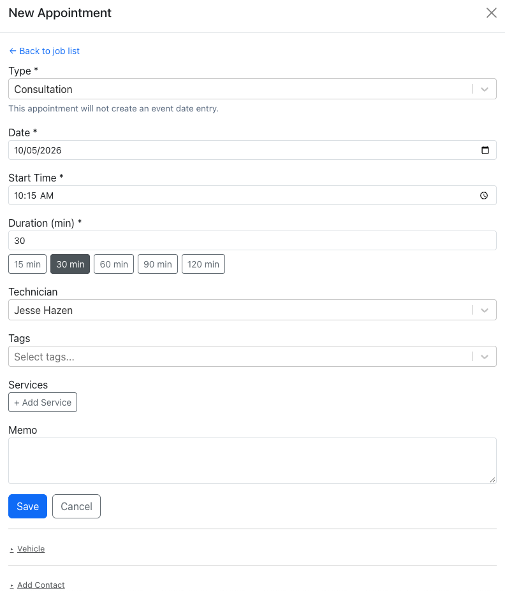Viewport: 505px width, 591px height.
Task: Click the Type dropdown chevron arrow
Action: tap(485, 89)
